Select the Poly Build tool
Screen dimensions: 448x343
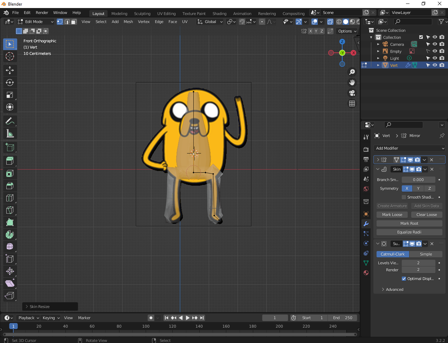(x=10, y=222)
